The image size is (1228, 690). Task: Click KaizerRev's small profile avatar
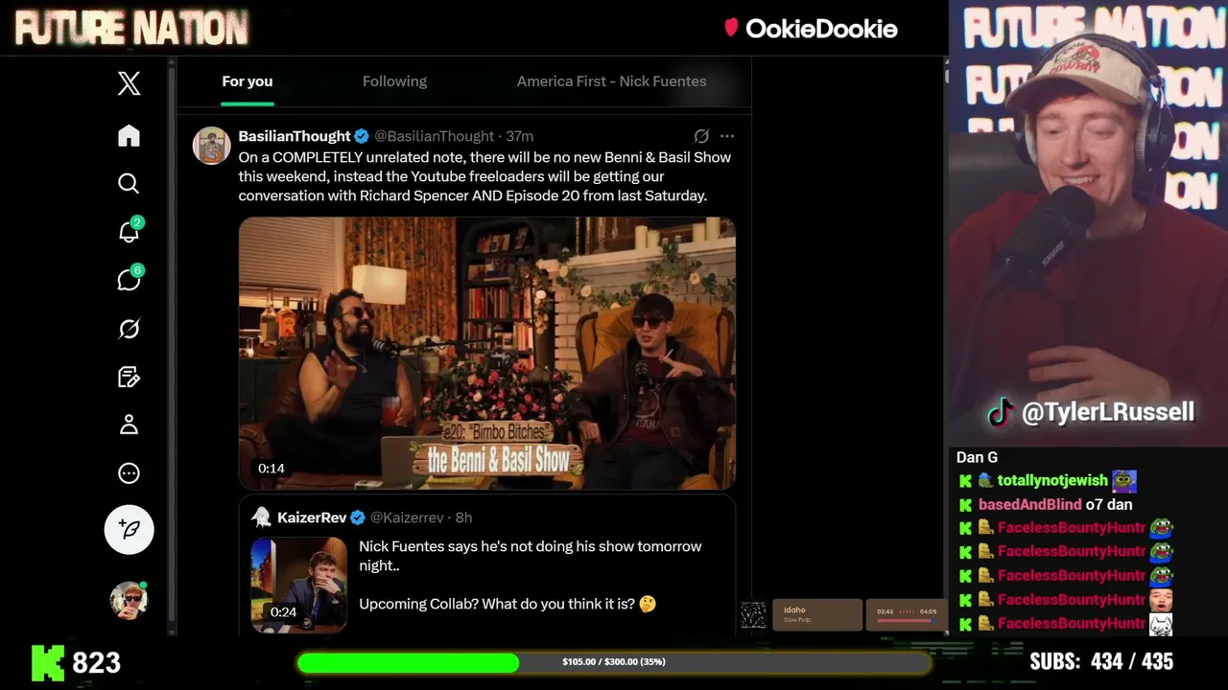click(261, 517)
